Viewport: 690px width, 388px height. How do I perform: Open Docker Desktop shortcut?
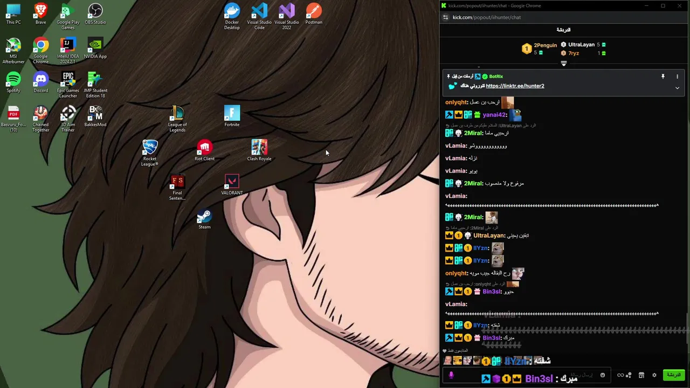click(x=232, y=17)
